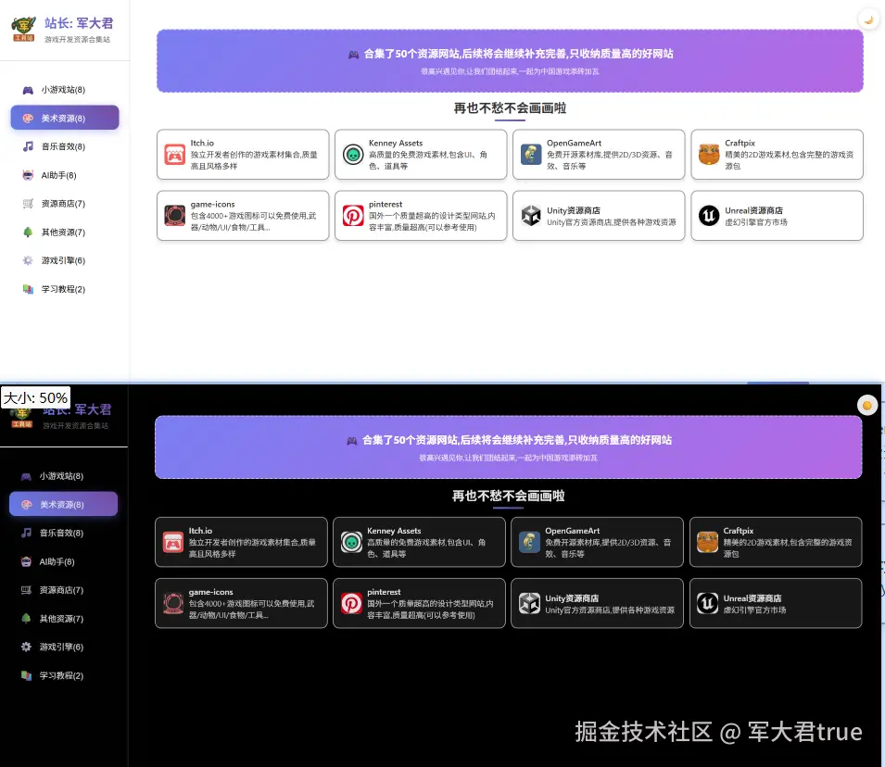The height and width of the screenshot is (767, 885).
Task: Open Unreal资源商店 title link, light theme
Action: [753, 210]
